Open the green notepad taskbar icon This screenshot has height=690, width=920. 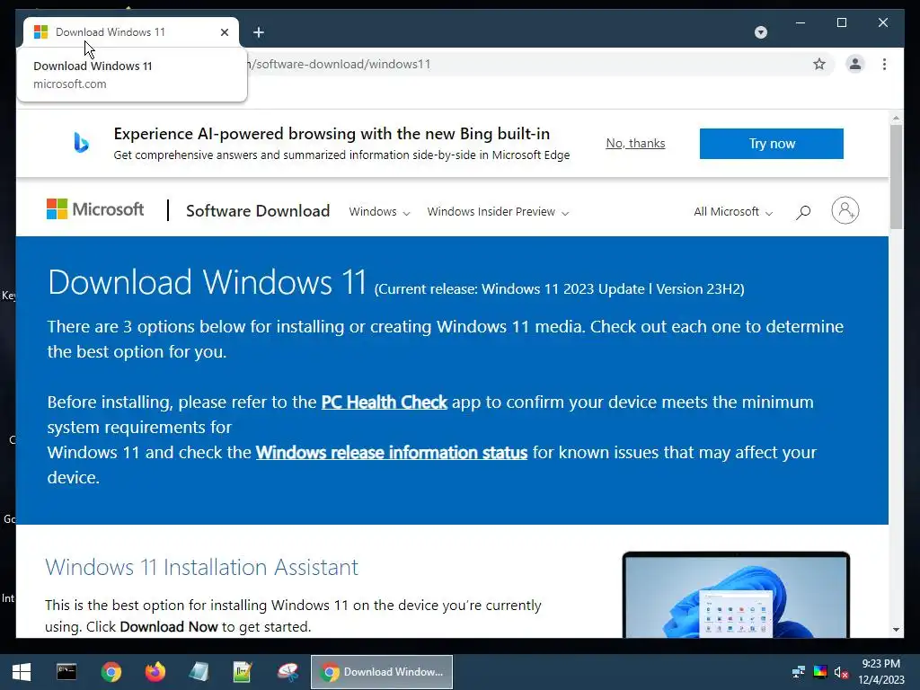[x=243, y=672]
